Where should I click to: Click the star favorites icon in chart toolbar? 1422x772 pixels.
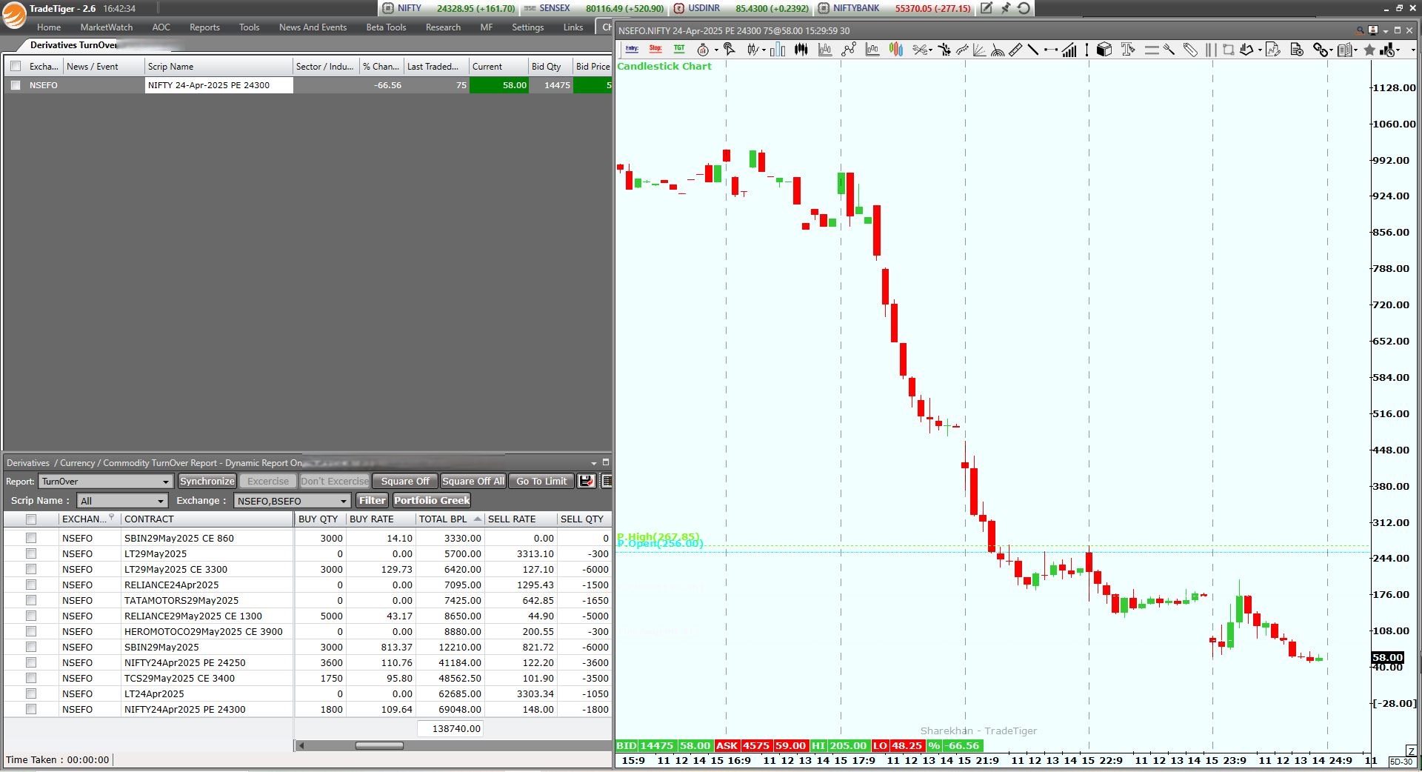(1369, 50)
